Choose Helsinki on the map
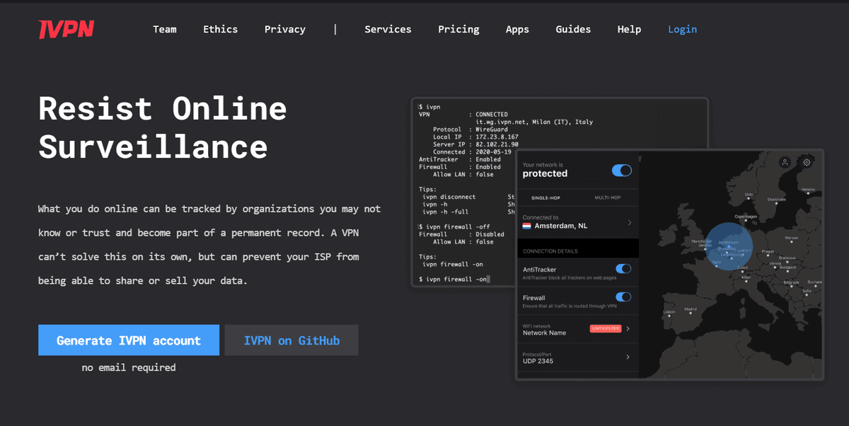Image resolution: width=849 pixels, height=426 pixels. [808, 192]
